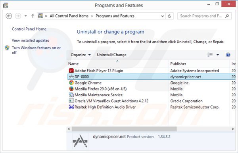This screenshot has height=153, width=238.
Task: Click the dynamicpricer.net publisher cell
Action: tap(186, 77)
